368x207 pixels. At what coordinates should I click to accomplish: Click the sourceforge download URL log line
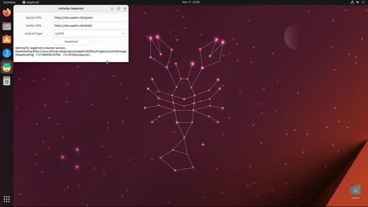coord(71,51)
